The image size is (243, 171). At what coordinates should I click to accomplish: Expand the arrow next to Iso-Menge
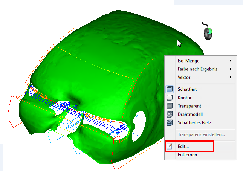231,61
